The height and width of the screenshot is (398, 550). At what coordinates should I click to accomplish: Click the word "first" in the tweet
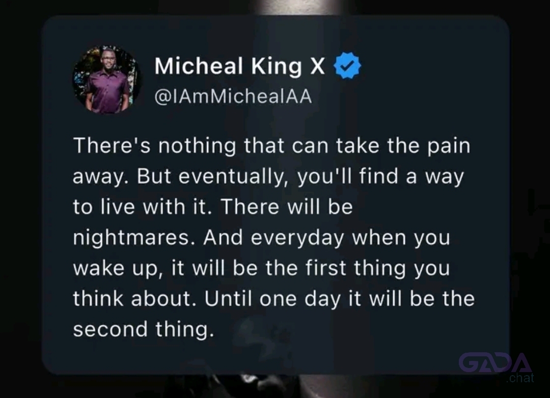(326, 268)
